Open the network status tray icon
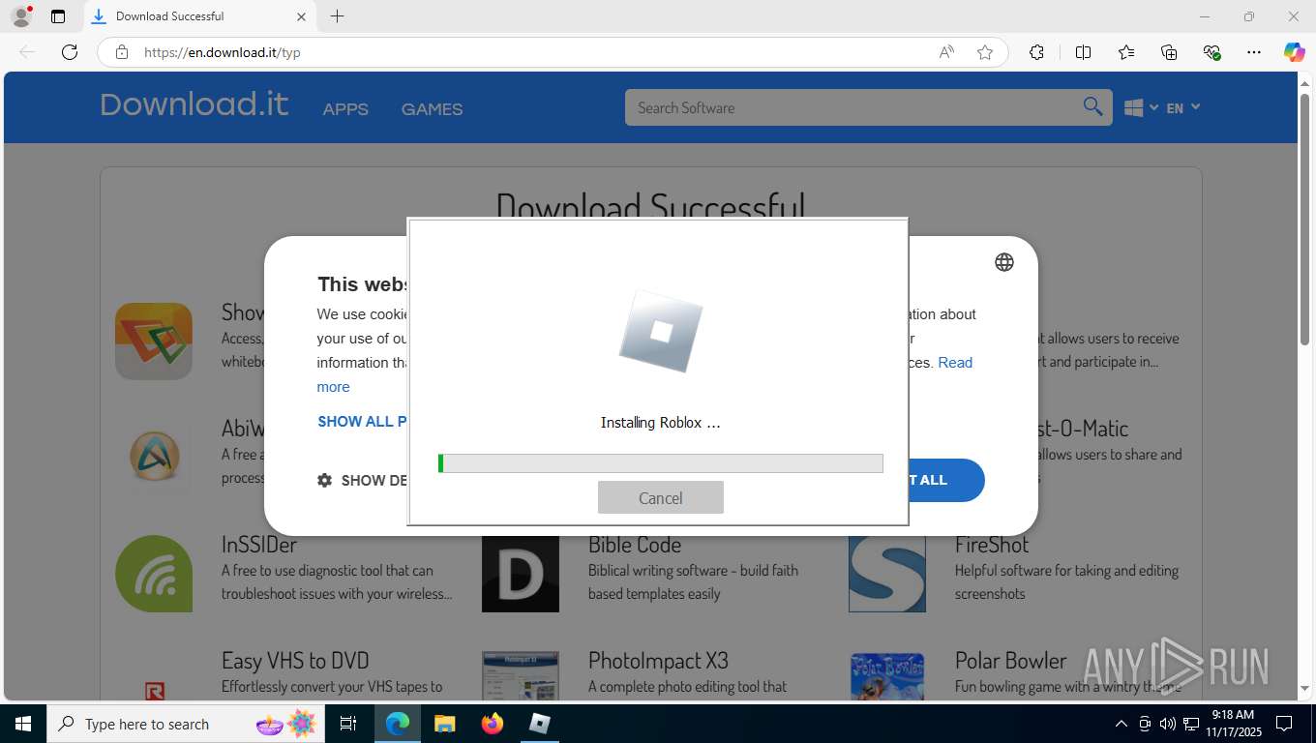1316x743 pixels. click(x=1191, y=724)
